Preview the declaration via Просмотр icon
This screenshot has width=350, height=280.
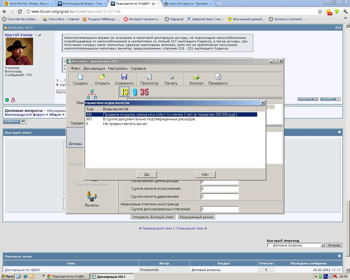149,77
